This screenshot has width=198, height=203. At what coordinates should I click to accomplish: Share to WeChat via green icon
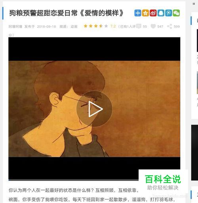click(x=176, y=13)
